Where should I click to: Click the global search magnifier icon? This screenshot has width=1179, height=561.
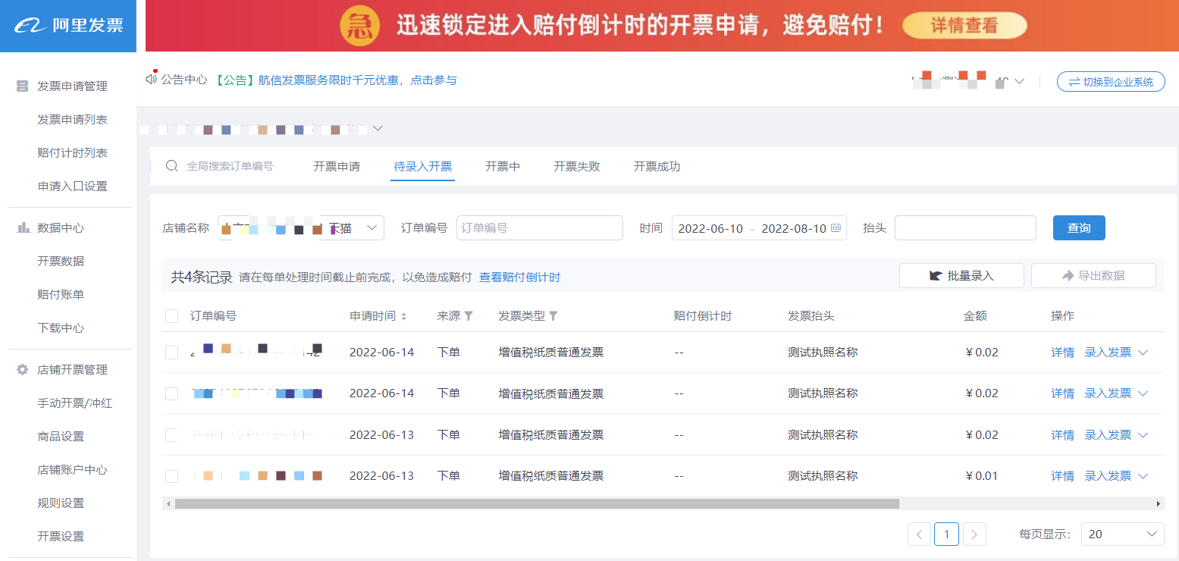172,166
